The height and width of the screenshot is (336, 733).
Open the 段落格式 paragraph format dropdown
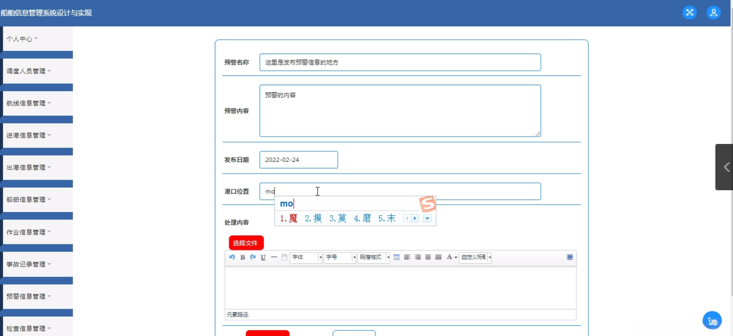[x=374, y=257]
